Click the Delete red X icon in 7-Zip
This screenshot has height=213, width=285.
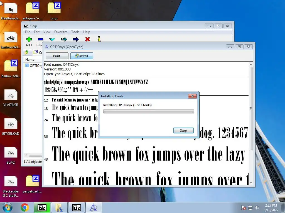point(87,39)
